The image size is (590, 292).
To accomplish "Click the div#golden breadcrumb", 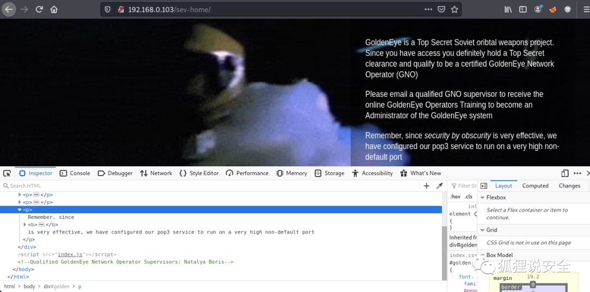I will [x=56, y=287].
